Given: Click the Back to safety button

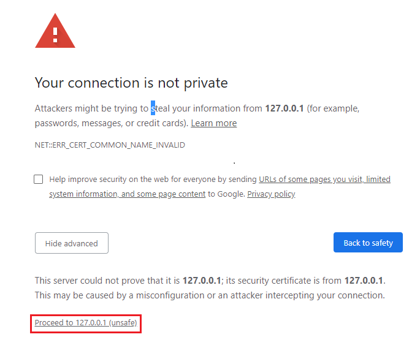Looking at the screenshot, I should [368, 243].
